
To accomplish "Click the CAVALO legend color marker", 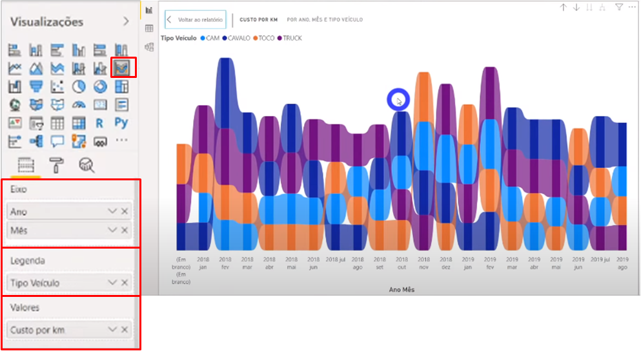I will pyautogui.click(x=225, y=38).
